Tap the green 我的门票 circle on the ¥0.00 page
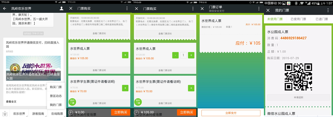Viewport: 333px width, 117px height. pos(72,102)
